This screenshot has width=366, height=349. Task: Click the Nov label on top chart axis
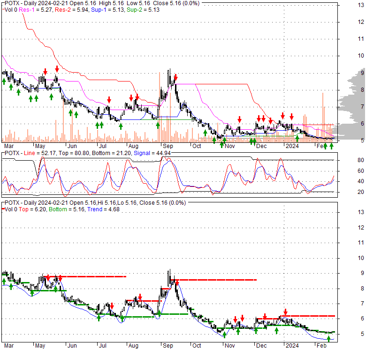click(229, 146)
